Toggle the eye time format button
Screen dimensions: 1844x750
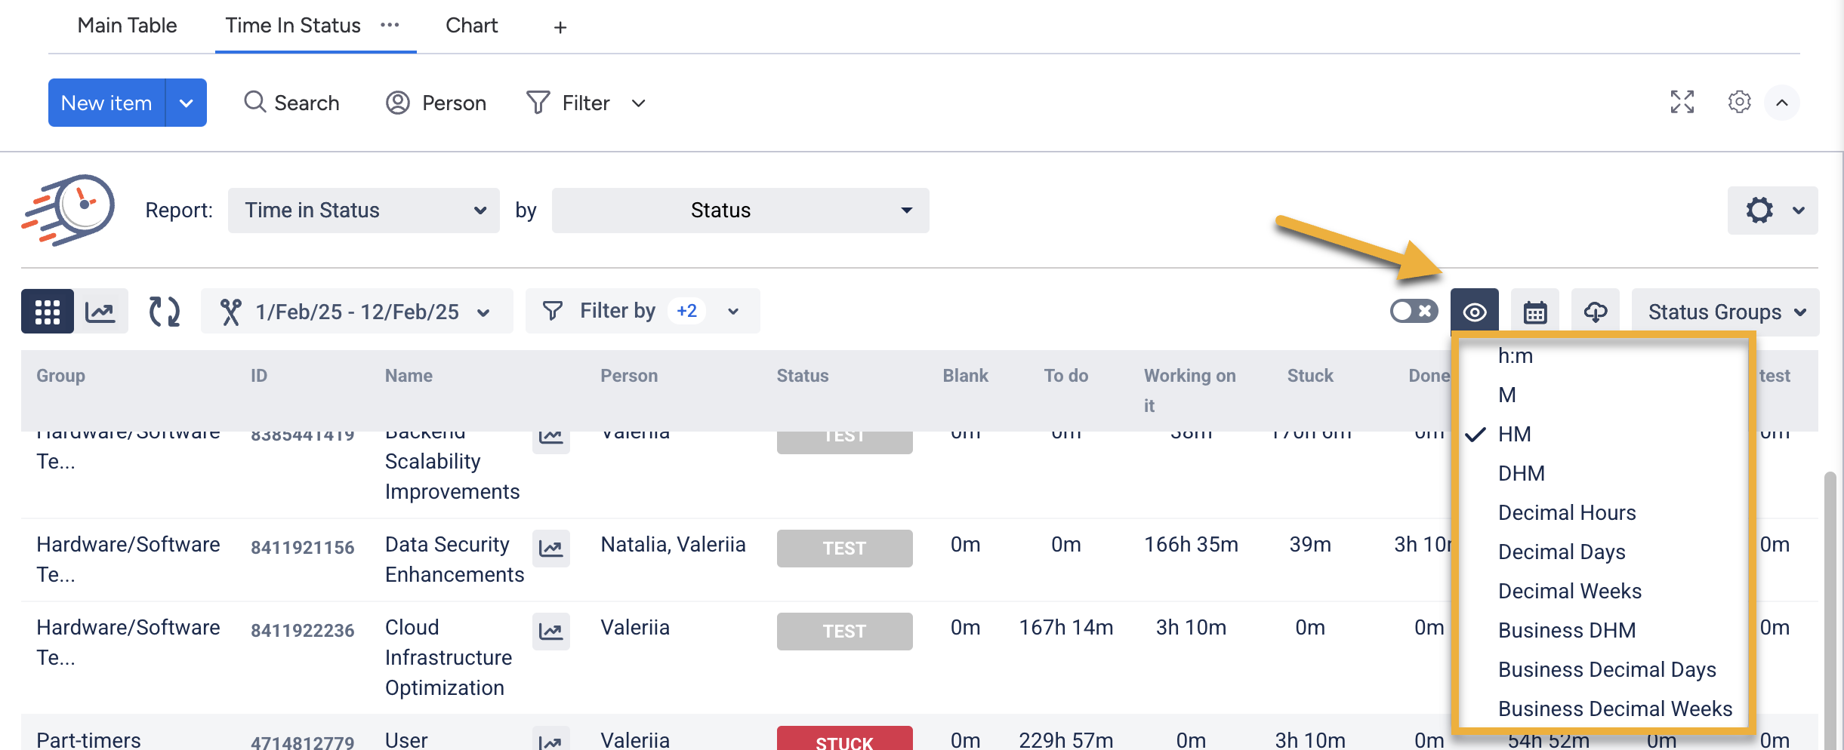click(1474, 312)
